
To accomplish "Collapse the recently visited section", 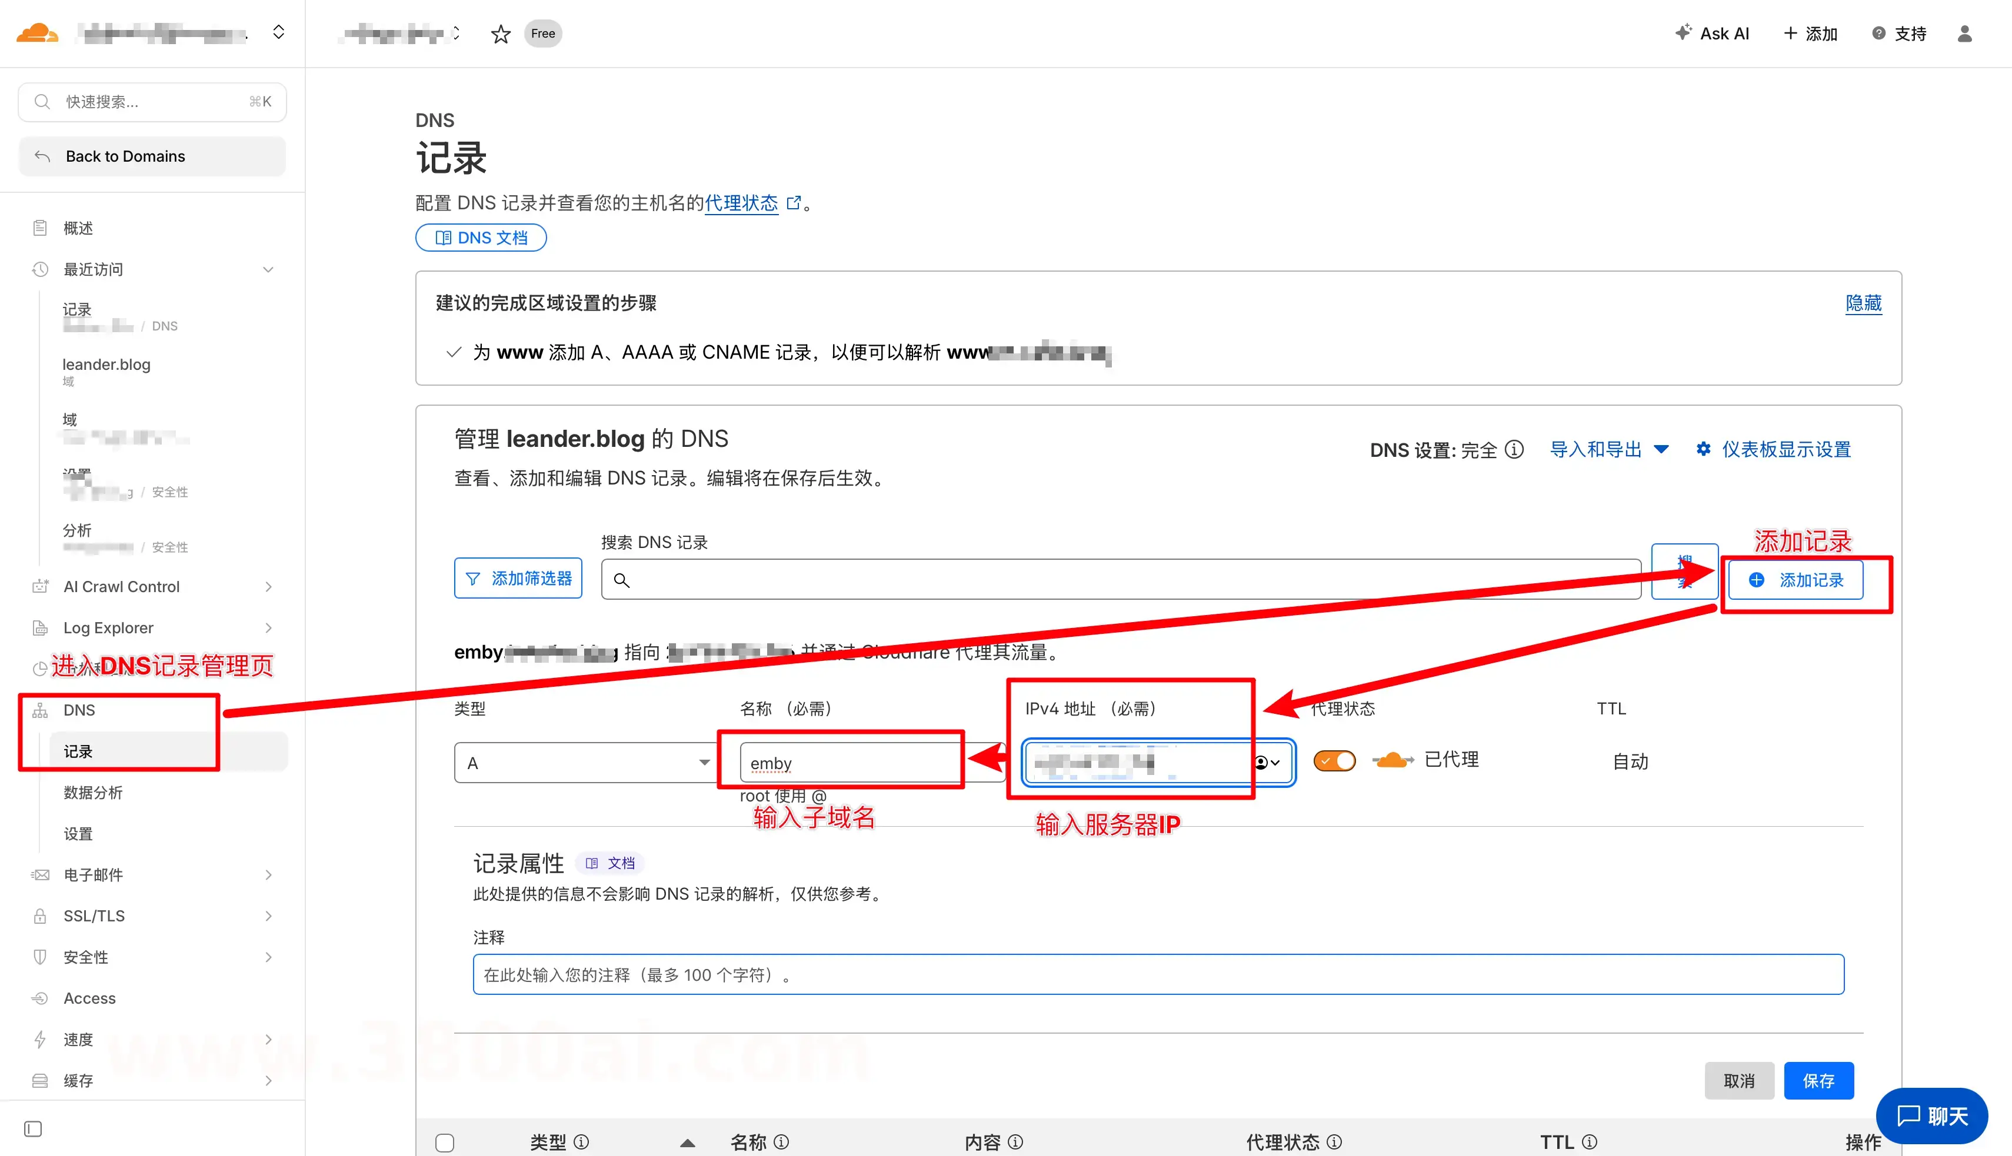I will click(x=268, y=269).
